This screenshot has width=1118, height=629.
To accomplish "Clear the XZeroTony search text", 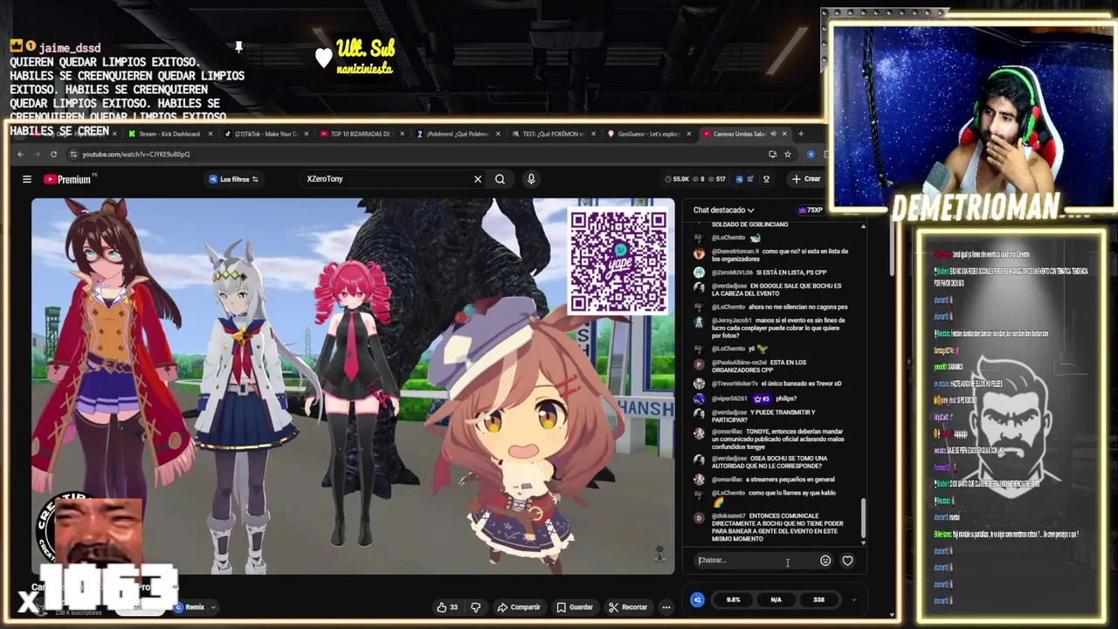I will click(x=478, y=179).
